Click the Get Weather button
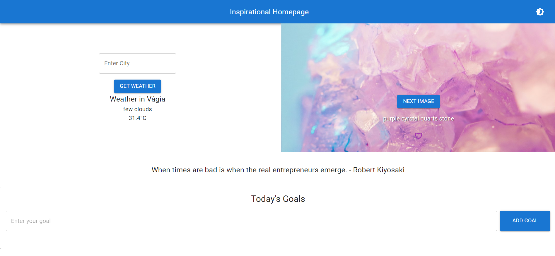The image size is (555, 256). (137, 86)
